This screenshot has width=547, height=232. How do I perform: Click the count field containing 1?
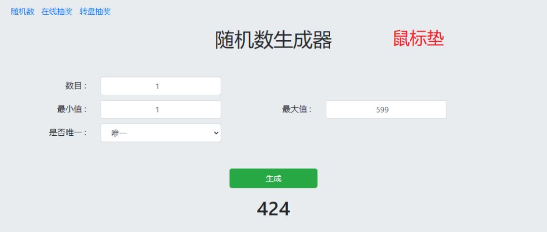tap(161, 86)
